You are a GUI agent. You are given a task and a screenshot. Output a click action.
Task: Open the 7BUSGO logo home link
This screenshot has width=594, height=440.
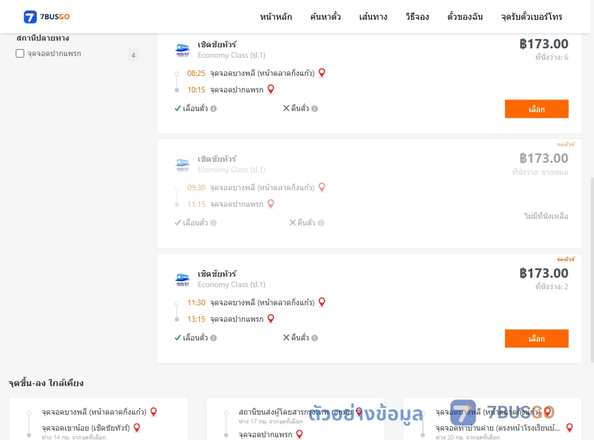click(x=47, y=16)
